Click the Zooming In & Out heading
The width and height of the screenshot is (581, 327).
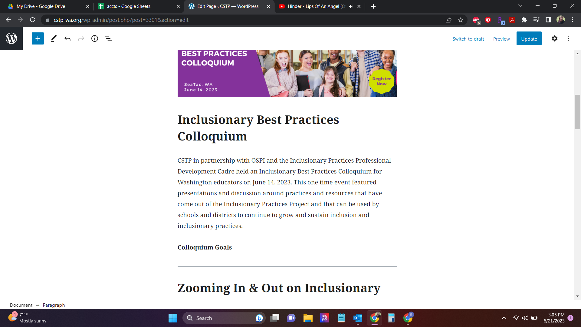click(x=279, y=288)
